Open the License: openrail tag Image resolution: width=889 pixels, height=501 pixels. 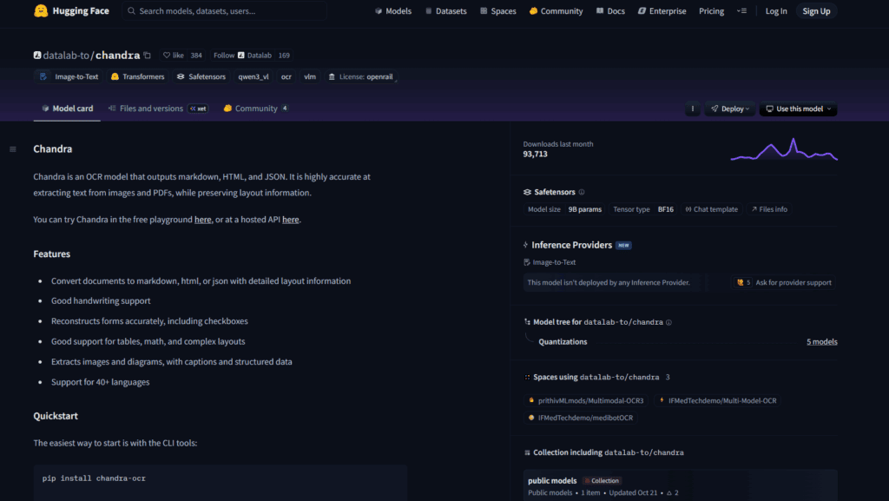[360, 76]
